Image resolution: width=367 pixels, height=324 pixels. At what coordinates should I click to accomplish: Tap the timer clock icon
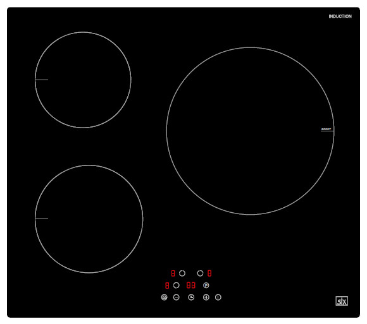191,297
